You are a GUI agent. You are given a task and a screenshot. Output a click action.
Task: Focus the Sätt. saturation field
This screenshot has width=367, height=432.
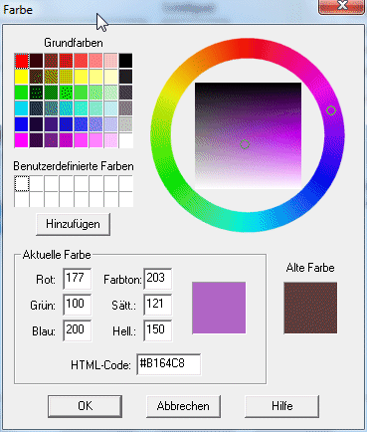point(158,305)
